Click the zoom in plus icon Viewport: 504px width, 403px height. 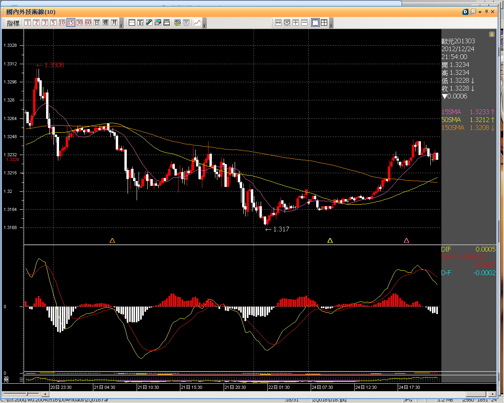[x=296, y=23]
